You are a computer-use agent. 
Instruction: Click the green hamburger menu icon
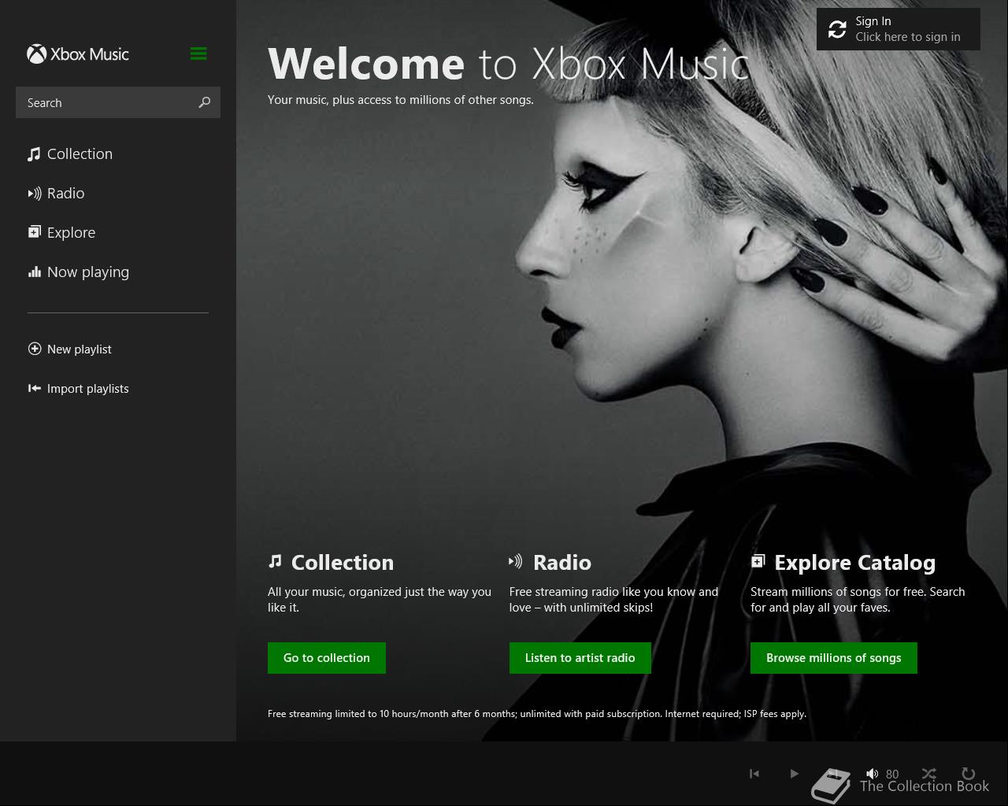198,54
